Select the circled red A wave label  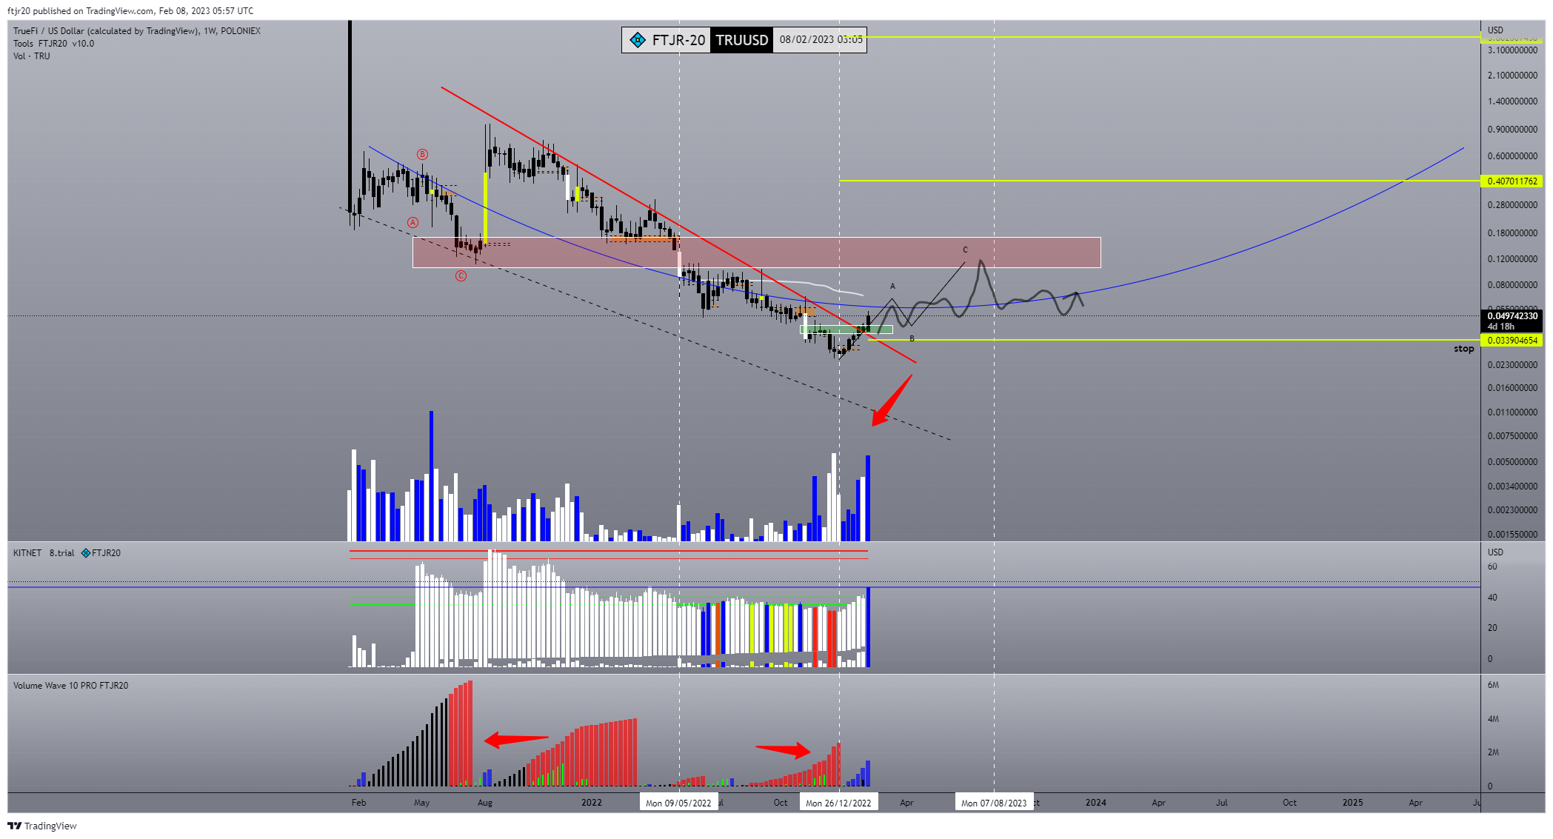(x=413, y=222)
